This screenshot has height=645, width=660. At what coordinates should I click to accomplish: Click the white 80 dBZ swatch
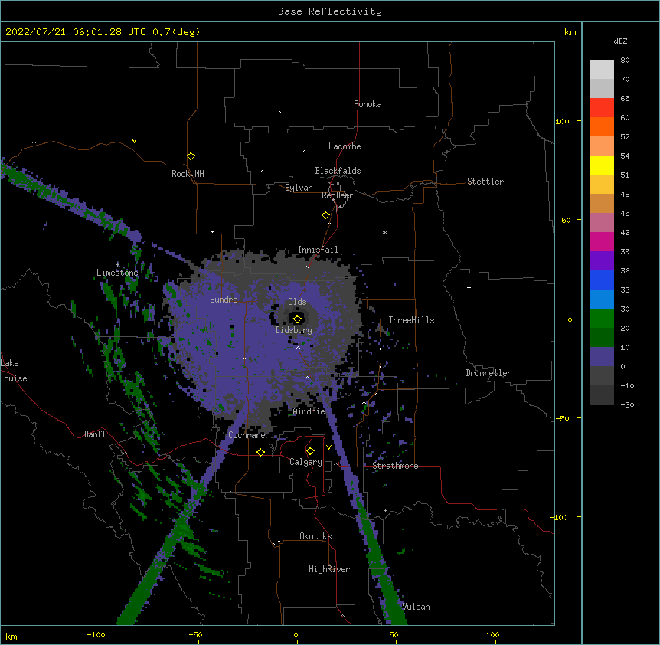pos(602,69)
